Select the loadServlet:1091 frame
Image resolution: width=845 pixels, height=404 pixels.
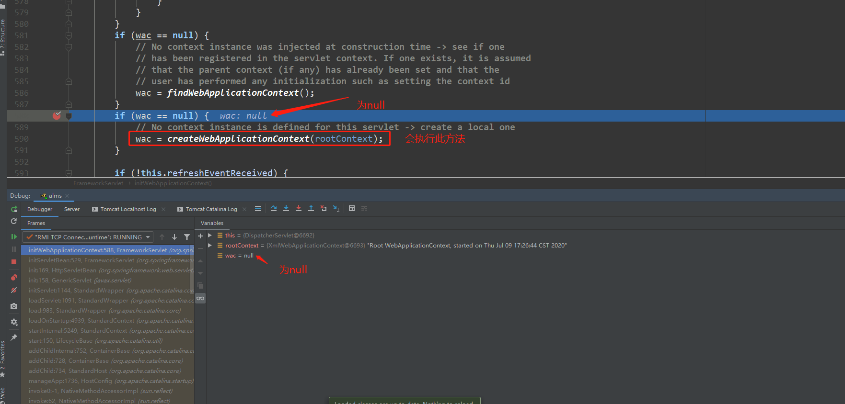pyautogui.click(x=108, y=301)
